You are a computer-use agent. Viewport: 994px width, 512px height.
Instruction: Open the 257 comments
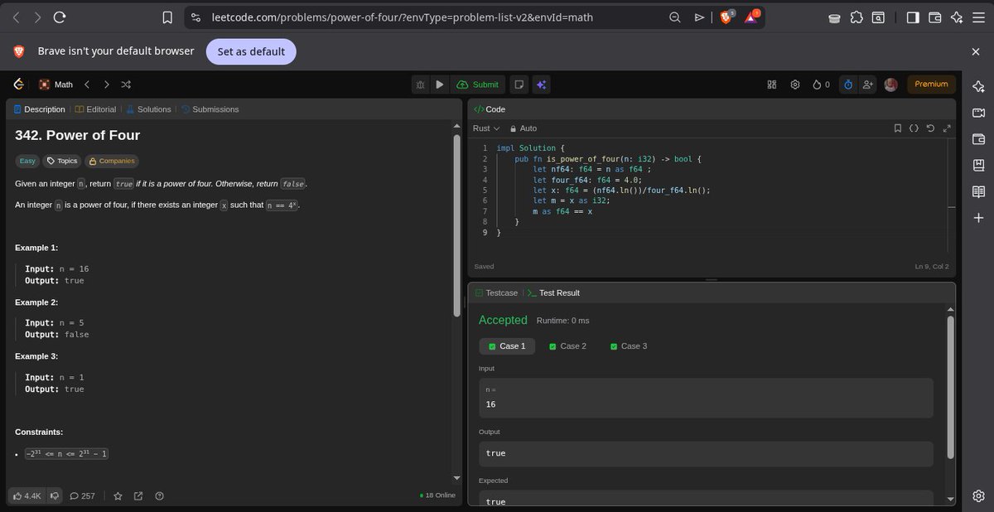[x=82, y=496]
